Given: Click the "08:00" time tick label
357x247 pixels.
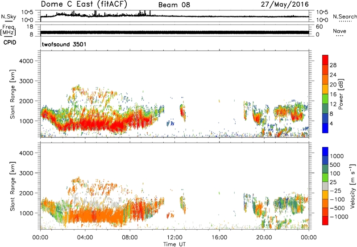Looking at the screenshot, I should point(130,238).
